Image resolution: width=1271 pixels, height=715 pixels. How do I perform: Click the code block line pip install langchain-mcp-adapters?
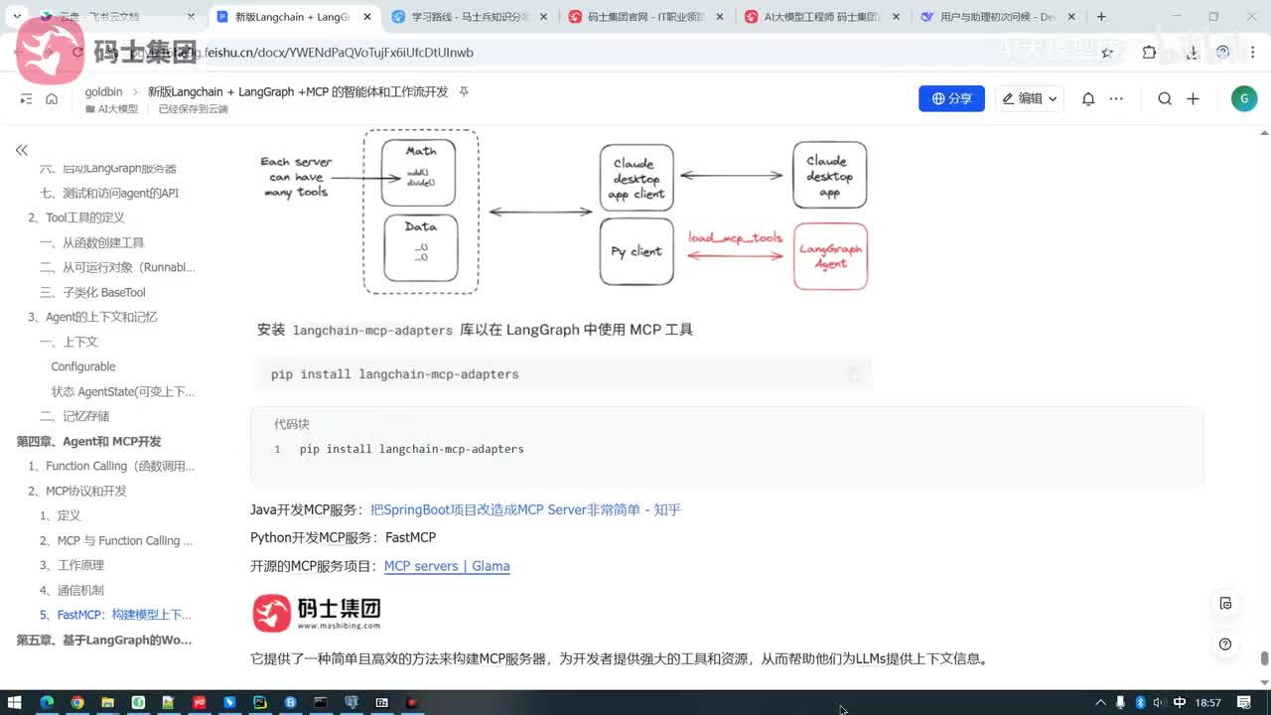click(411, 449)
